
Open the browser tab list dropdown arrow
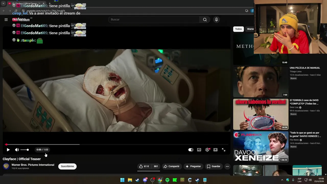click(x=3, y=4)
